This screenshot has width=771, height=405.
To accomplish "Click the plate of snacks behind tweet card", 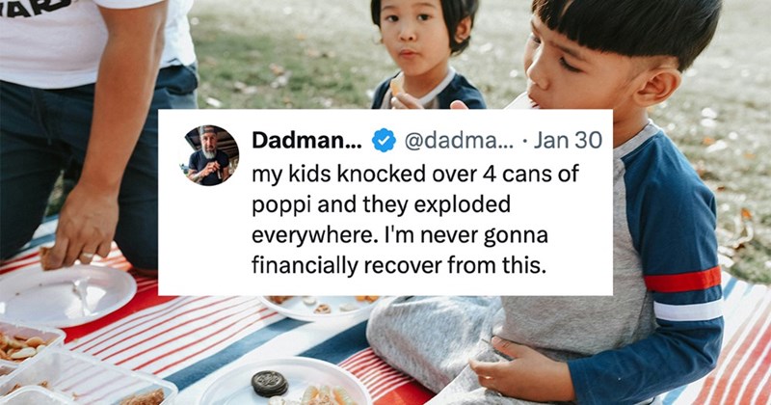I will tap(325, 308).
